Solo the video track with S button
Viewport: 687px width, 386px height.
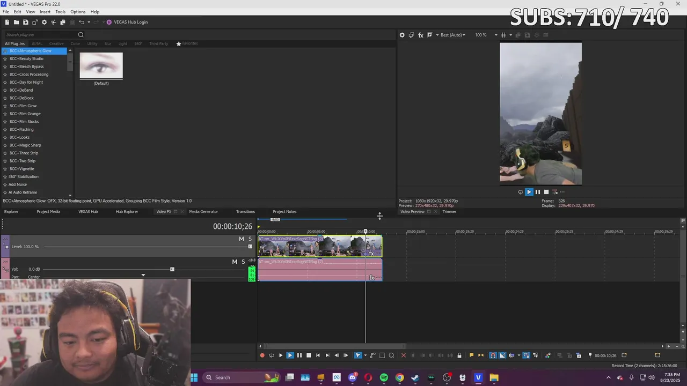point(250,239)
